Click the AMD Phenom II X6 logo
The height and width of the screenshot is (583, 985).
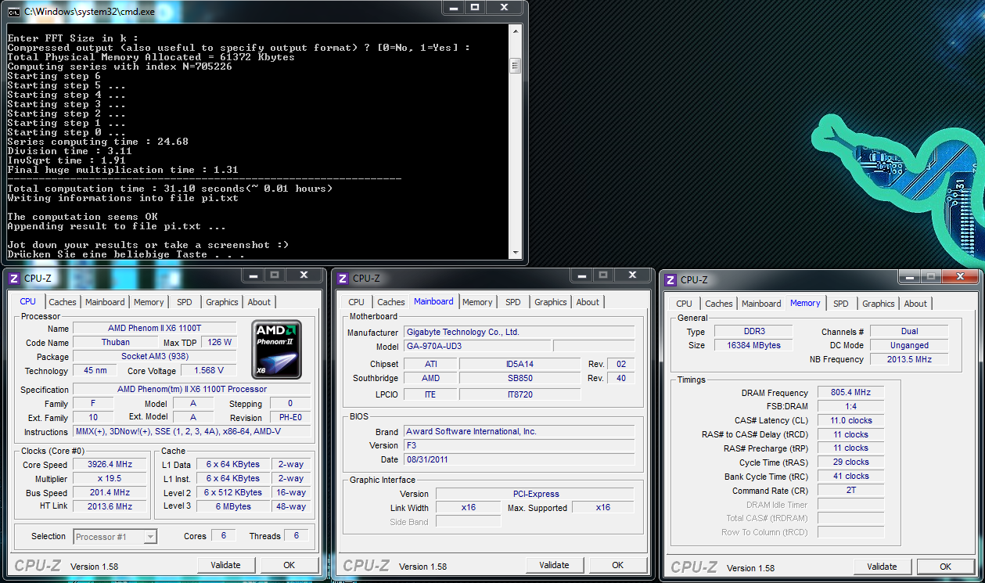coord(276,349)
